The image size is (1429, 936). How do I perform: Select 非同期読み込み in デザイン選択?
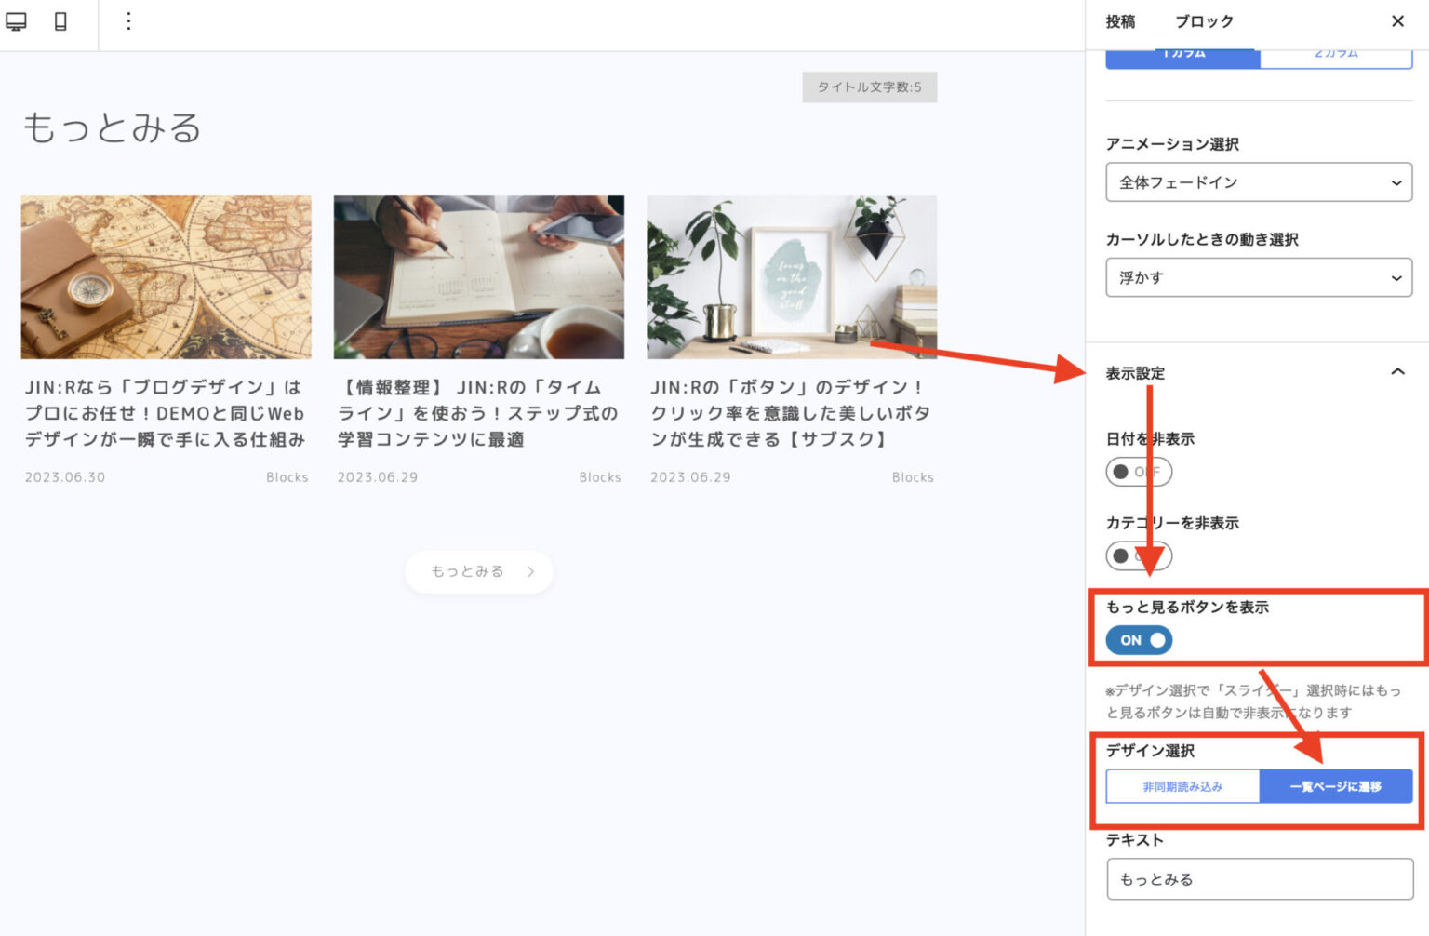(x=1182, y=786)
